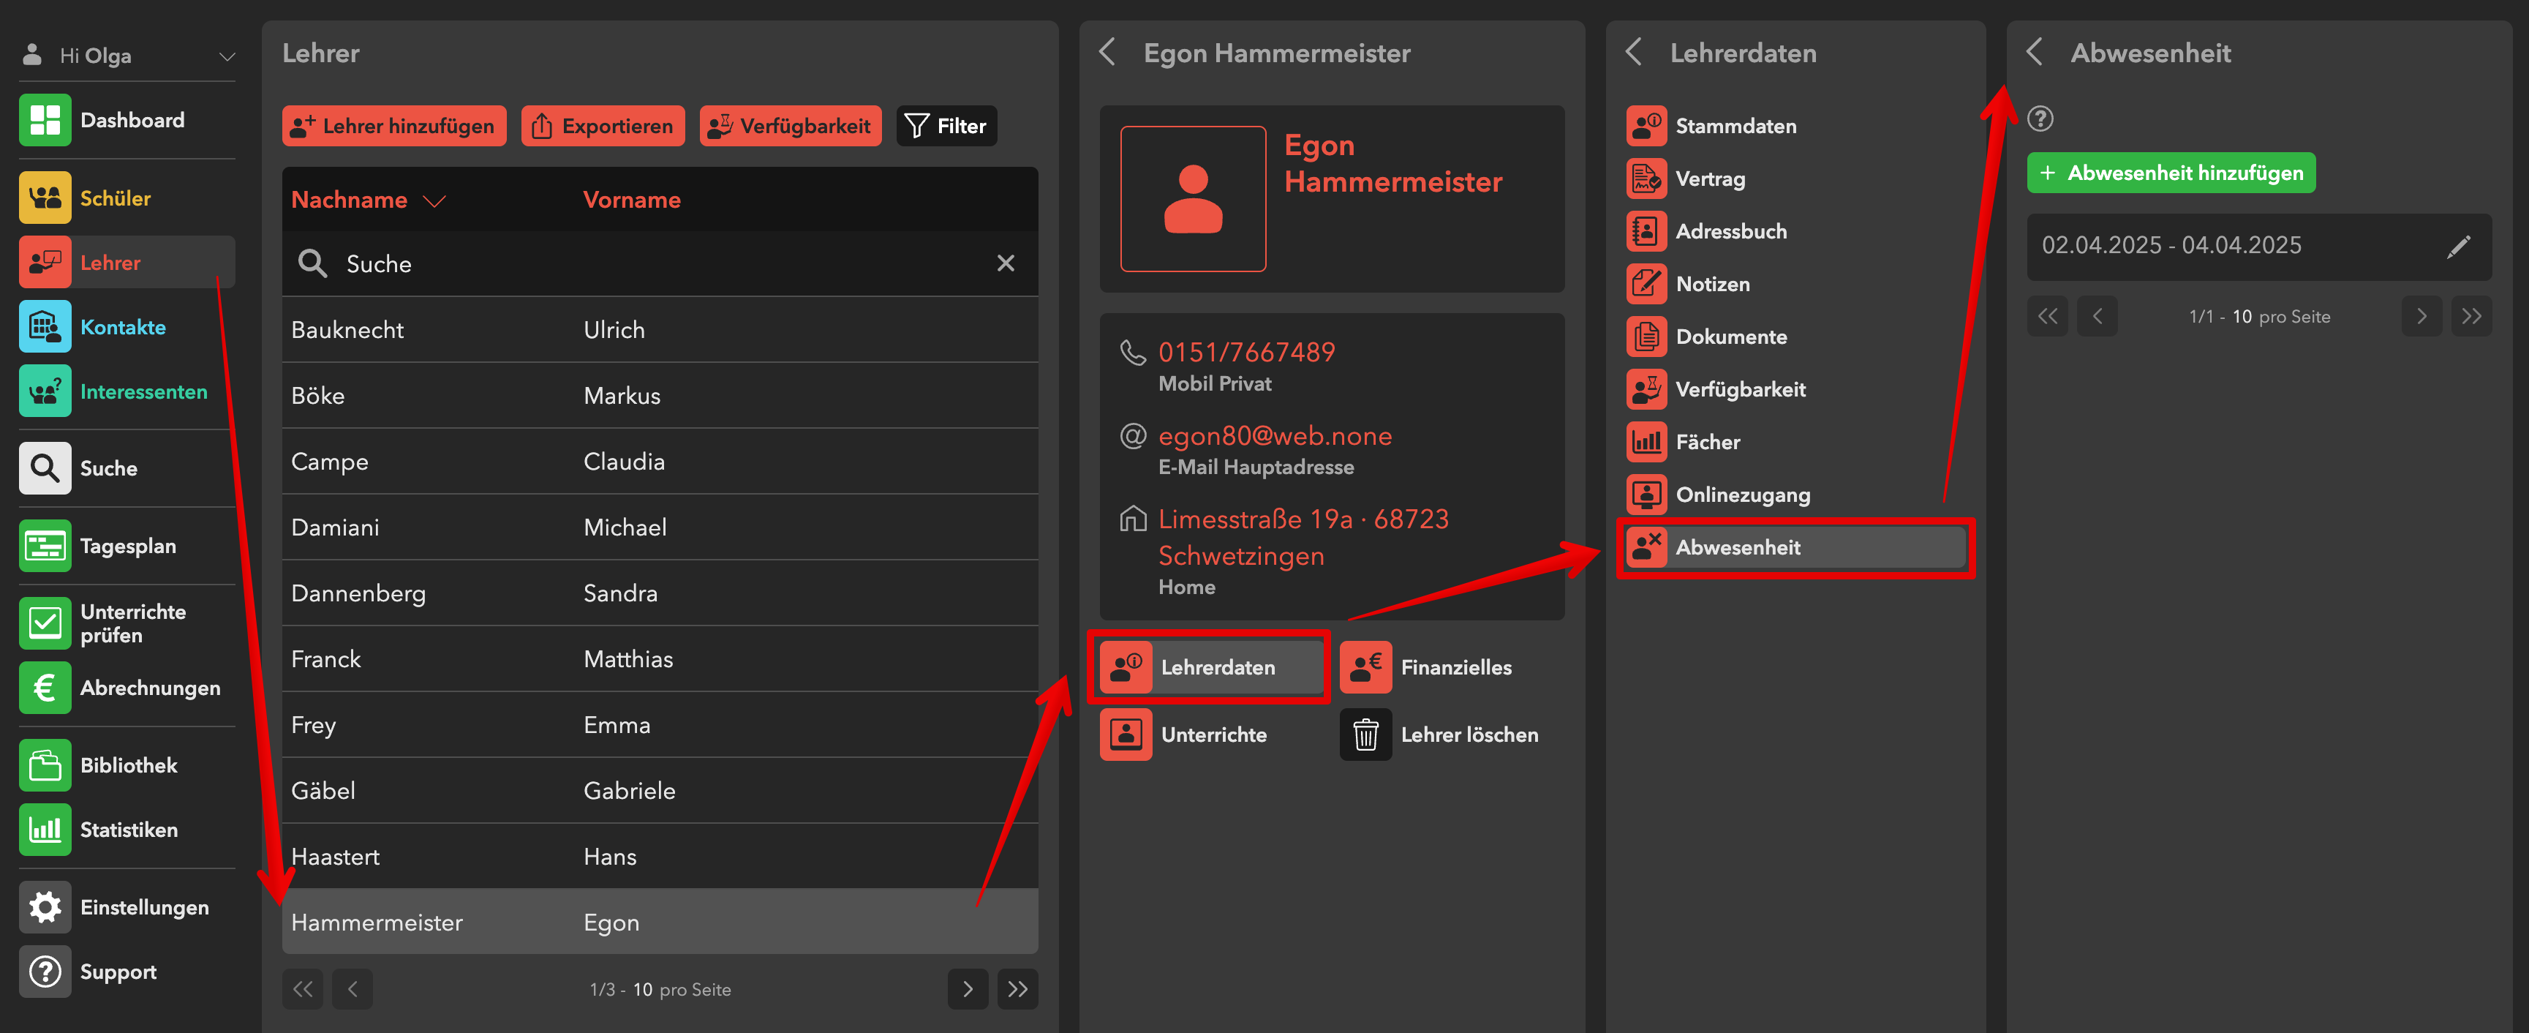Open Adressbuch icon in Lehrerdaten
This screenshot has width=2529, height=1033.
pyautogui.click(x=1646, y=232)
